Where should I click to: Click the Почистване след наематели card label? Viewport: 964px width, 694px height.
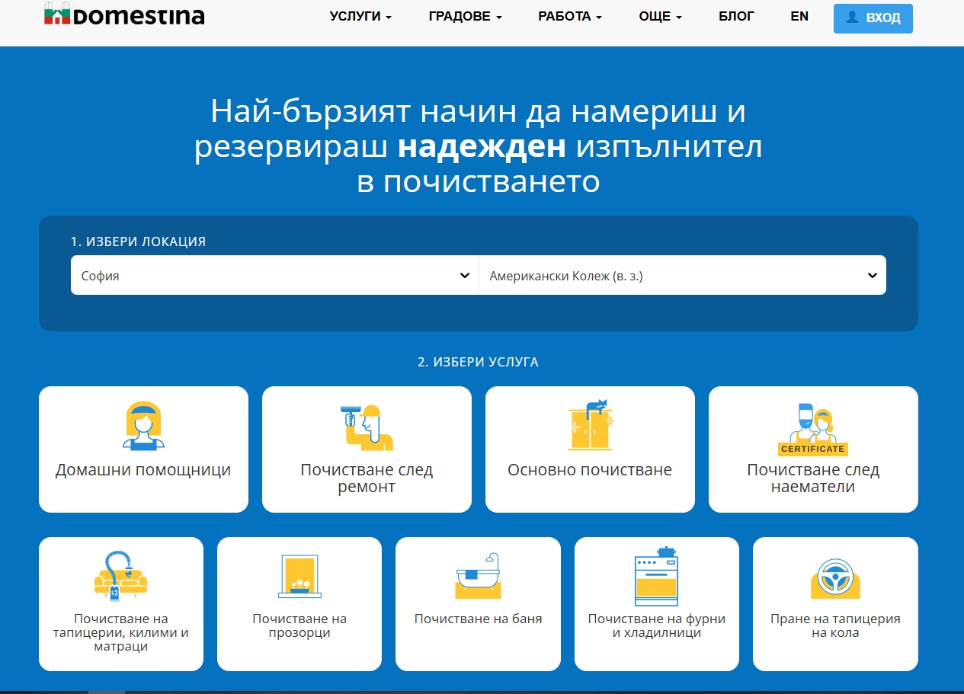click(x=813, y=478)
